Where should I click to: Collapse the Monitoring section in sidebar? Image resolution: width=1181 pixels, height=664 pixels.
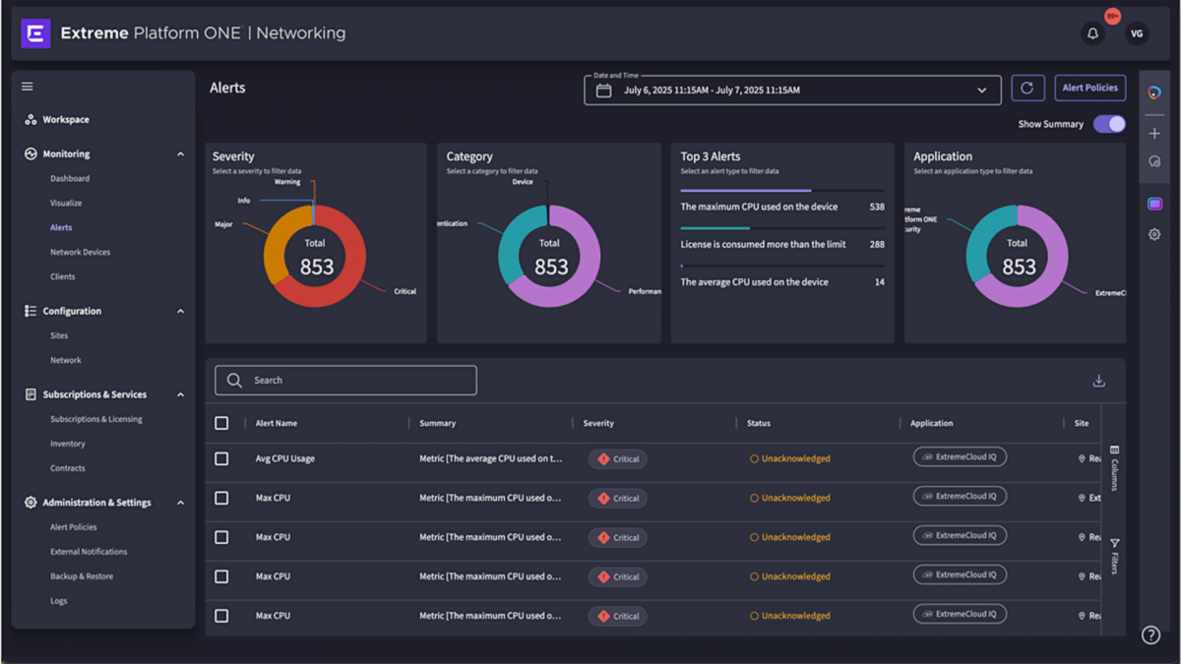click(x=180, y=154)
